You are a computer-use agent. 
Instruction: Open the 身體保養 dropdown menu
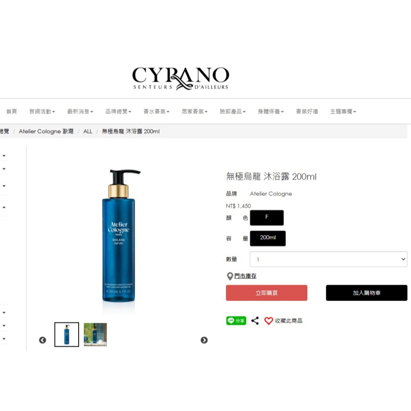click(271, 112)
